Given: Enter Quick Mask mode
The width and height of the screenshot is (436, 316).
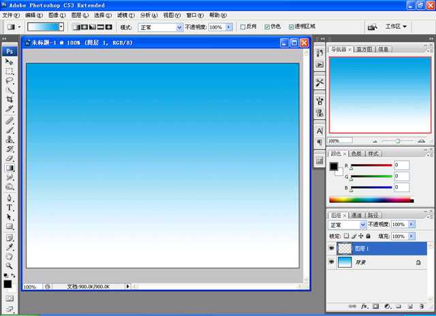Looking at the screenshot, I should [x=10, y=298].
